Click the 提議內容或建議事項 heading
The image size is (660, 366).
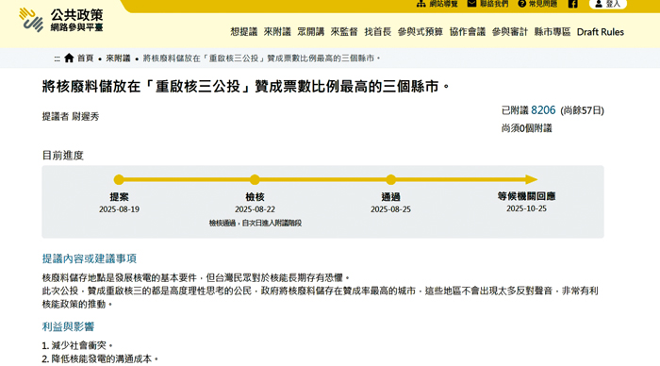click(90, 258)
